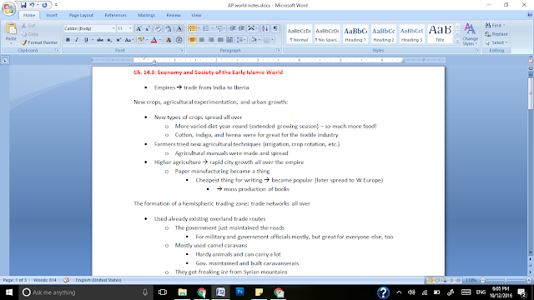The height and width of the screenshot is (300, 534).
Task: Align text left
Action: [x=193, y=40]
